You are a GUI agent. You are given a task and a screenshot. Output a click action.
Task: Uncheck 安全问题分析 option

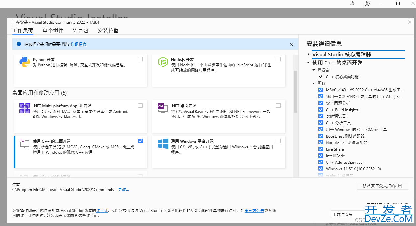click(321, 103)
